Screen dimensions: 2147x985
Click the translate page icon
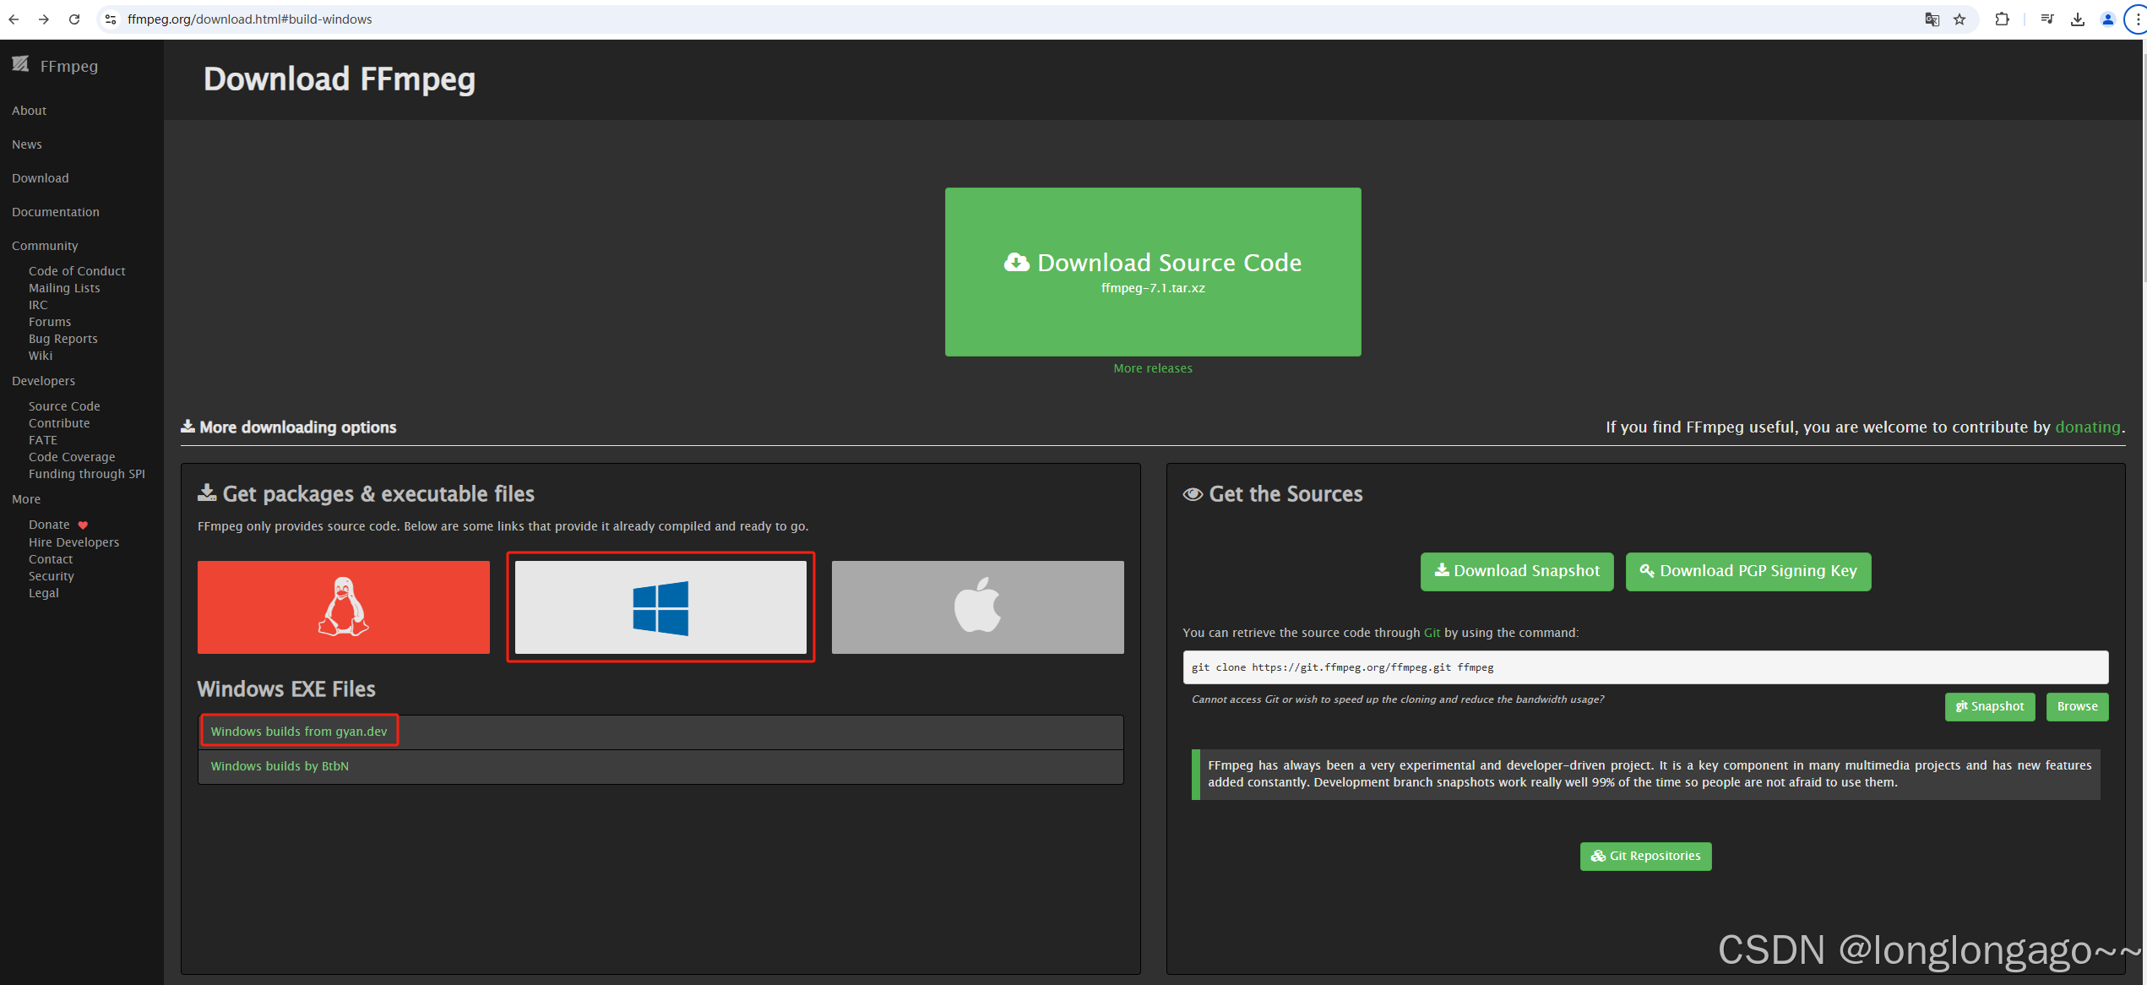pyautogui.click(x=1932, y=19)
